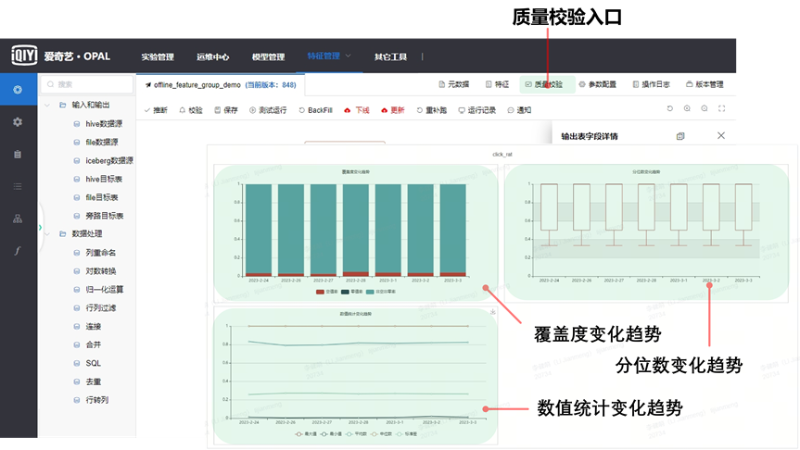The image size is (800, 450).
Task: Click the hierarchy tree sidebar icon
Action: pos(18,219)
